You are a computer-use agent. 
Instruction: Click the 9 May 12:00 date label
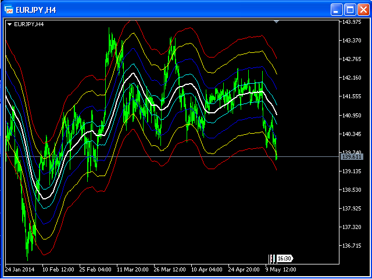click(281, 270)
